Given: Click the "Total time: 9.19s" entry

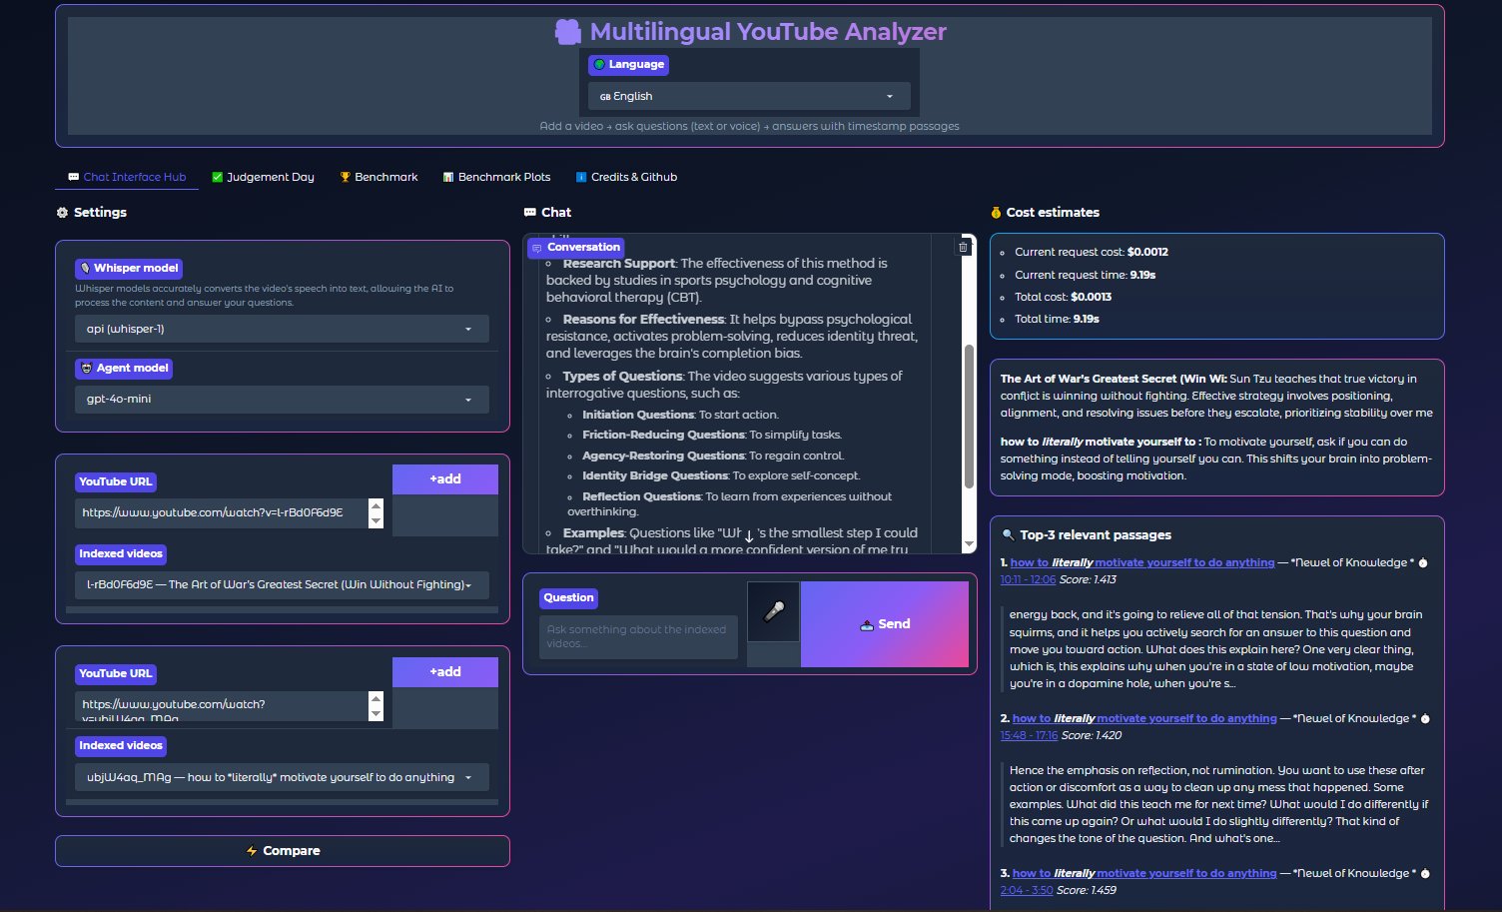Looking at the screenshot, I should pos(1057,319).
